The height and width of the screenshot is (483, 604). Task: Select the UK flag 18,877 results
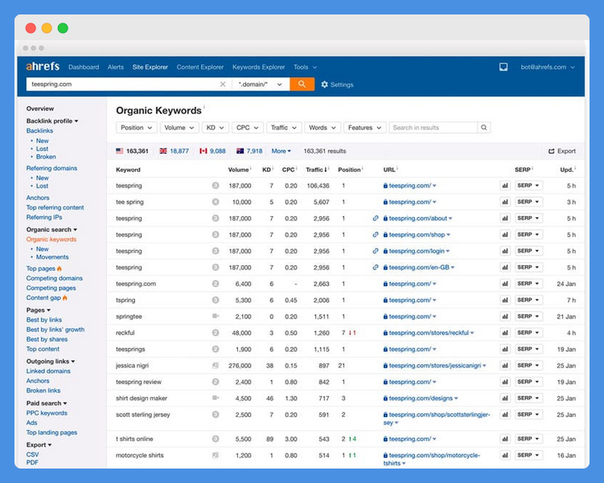point(174,151)
